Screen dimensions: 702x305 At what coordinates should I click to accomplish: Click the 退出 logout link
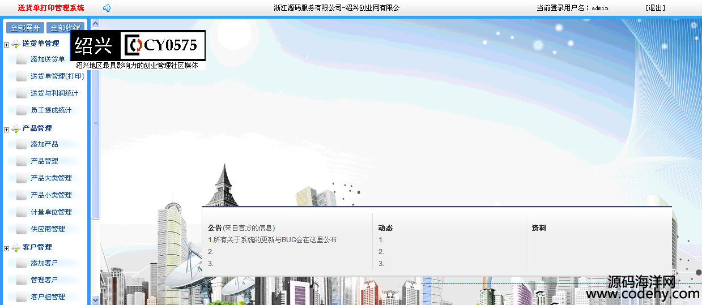pos(655,8)
